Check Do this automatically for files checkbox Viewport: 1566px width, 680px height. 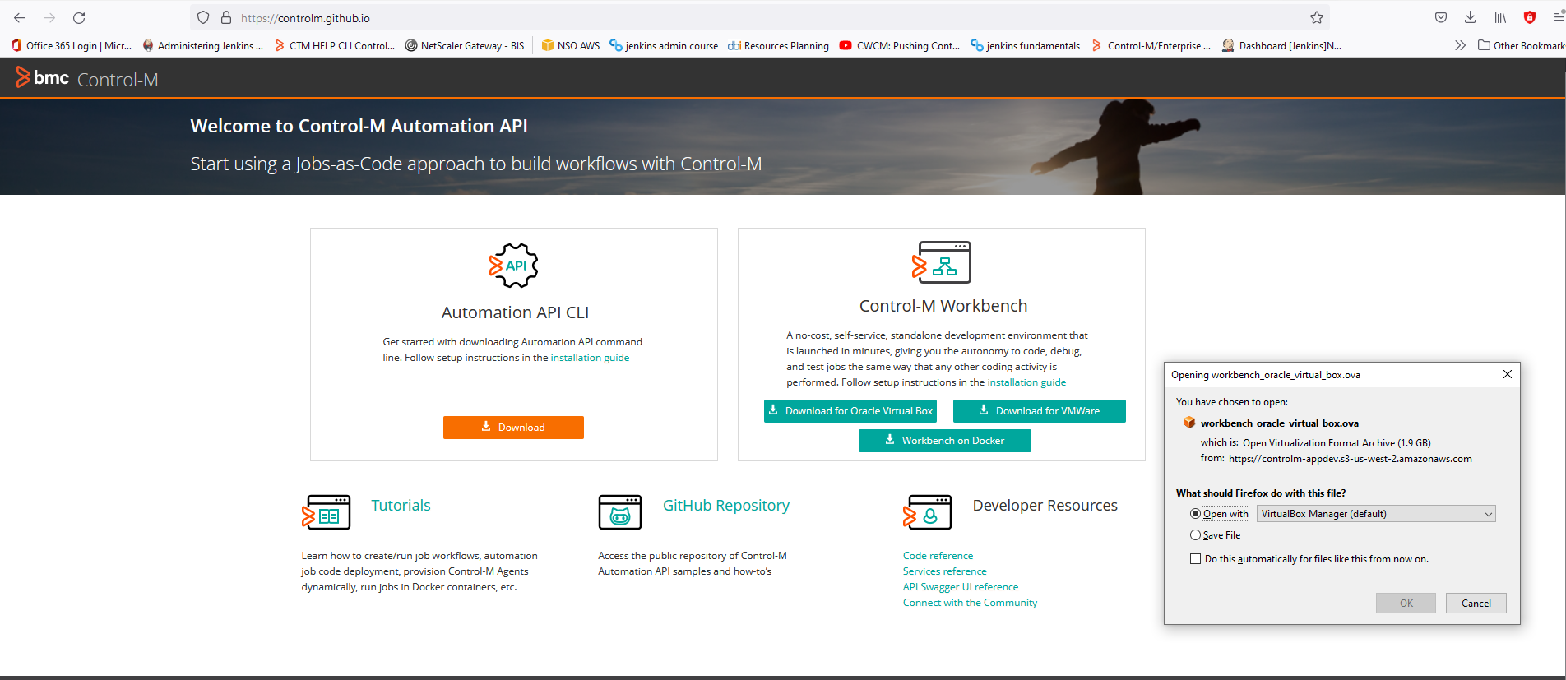1195,559
